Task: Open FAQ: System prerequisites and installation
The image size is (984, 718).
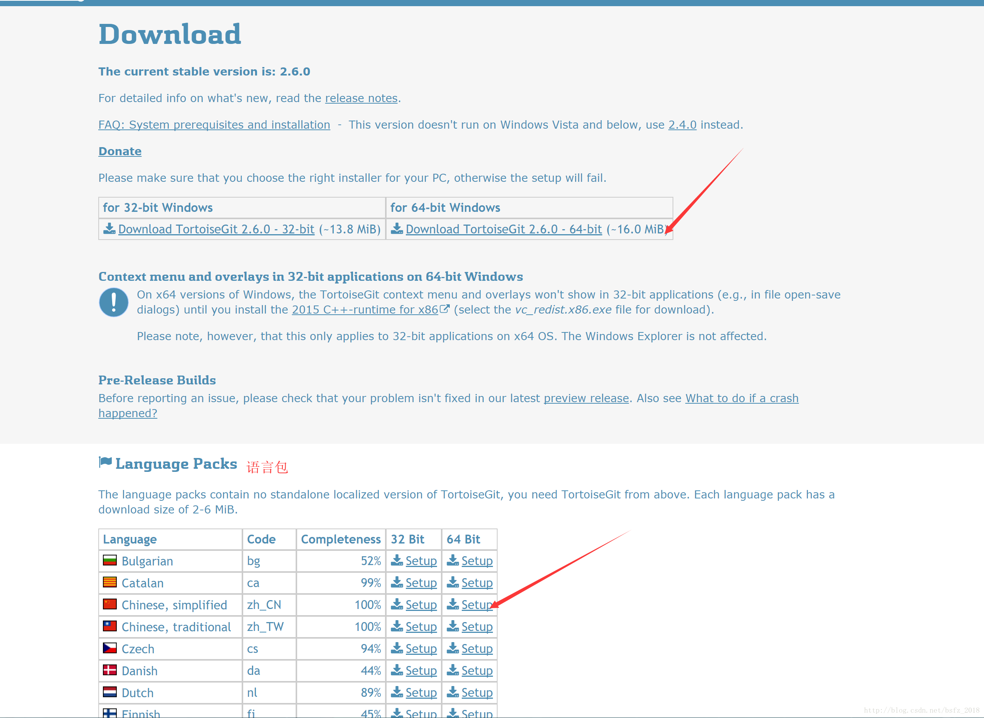Action: (x=214, y=125)
